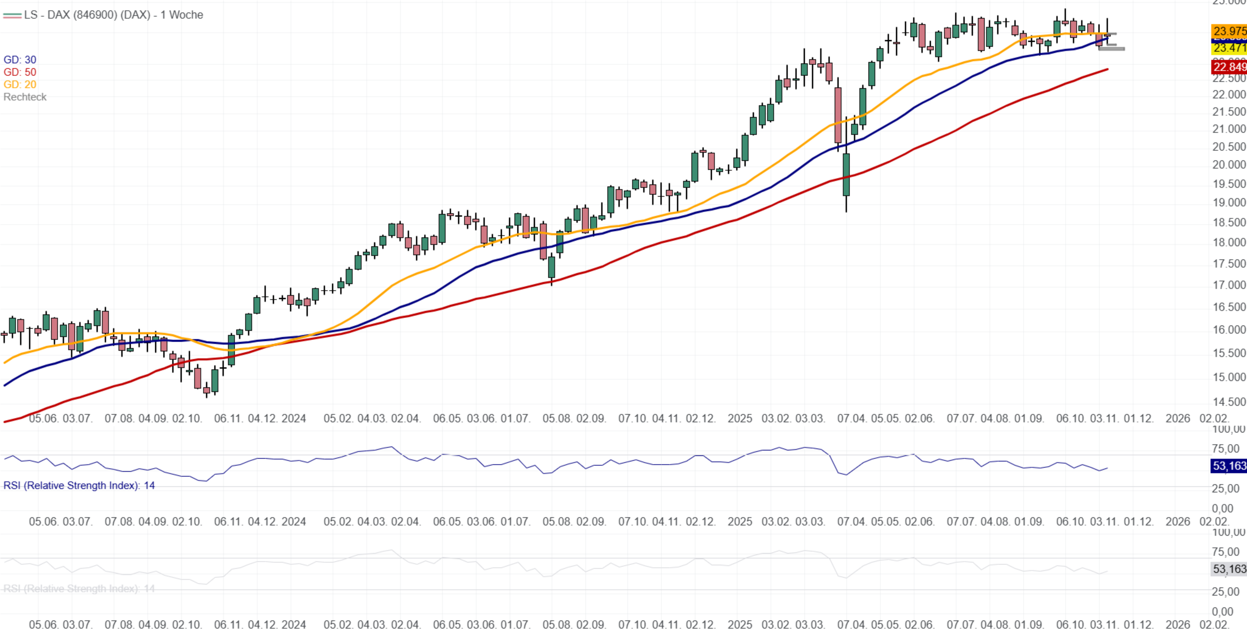Click the 2026 label on bottom time axis
1247x632 pixels.
click(x=1177, y=625)
